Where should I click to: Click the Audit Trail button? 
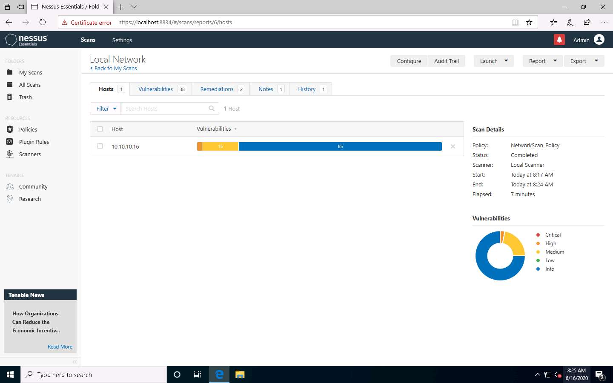(x=447, y=61)
